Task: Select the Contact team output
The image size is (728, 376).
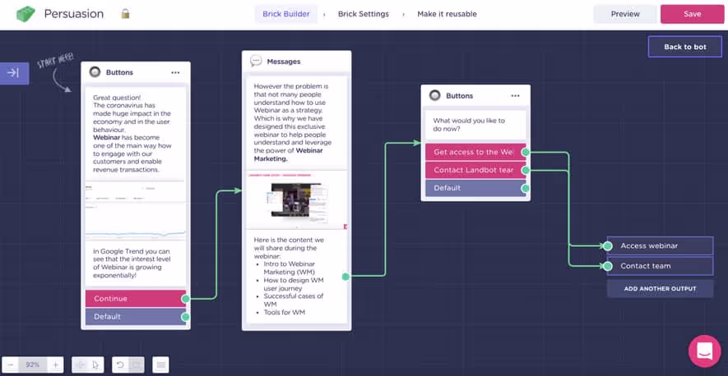Action: click(x=660, y=266)
